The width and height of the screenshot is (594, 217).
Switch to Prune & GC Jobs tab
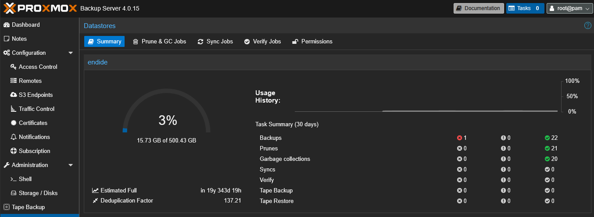[x=159, y=42]
